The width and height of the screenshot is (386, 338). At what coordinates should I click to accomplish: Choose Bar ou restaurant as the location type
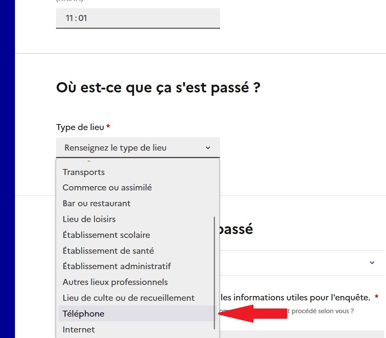pos(97,203)
